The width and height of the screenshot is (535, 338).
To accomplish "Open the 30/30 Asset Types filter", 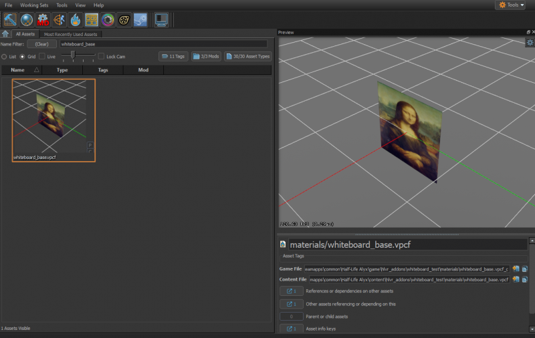I will pyautogui.click(x=248, y=56).
